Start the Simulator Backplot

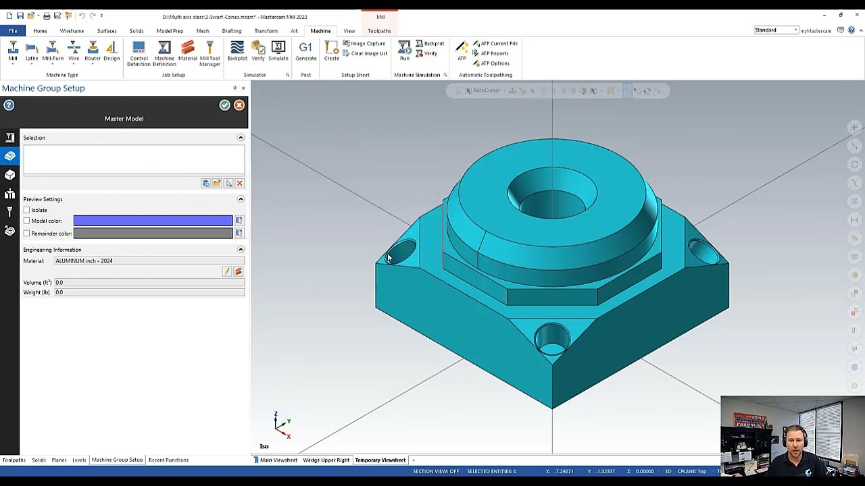pos(237,51)
